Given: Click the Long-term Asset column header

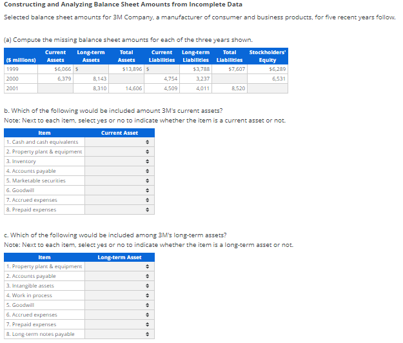Looking at the screenshot, I should (119, 257).
